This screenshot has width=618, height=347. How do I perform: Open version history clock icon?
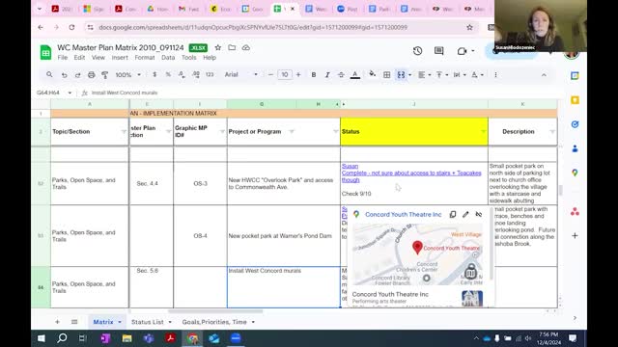(x=418, y=51)
